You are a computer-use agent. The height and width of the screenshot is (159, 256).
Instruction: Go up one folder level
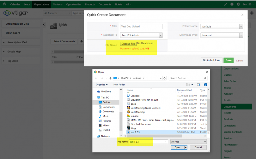(110, 78)
